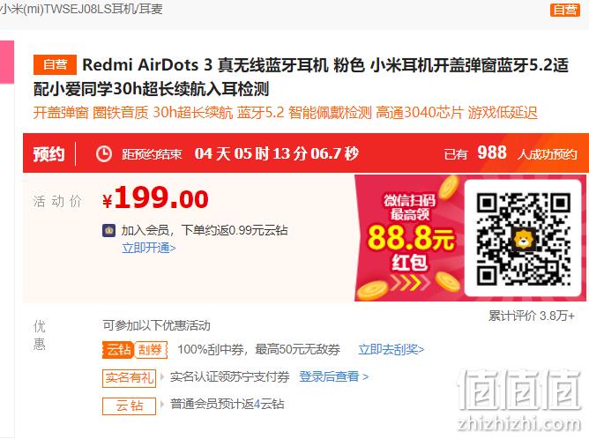This screenshot has height=439, width=589.
Task: Click the 小米(mi)TWSEJ08LS耳机/耳麦 breadcrumb
Action: [x=81, y=9]
